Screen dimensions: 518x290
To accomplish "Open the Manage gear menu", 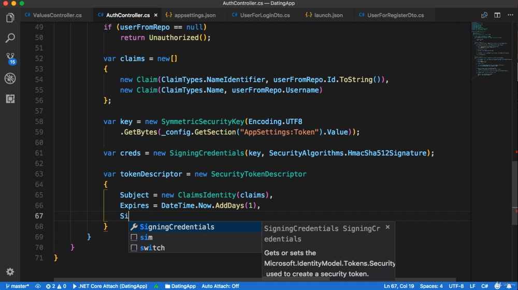I will [10, 271].
